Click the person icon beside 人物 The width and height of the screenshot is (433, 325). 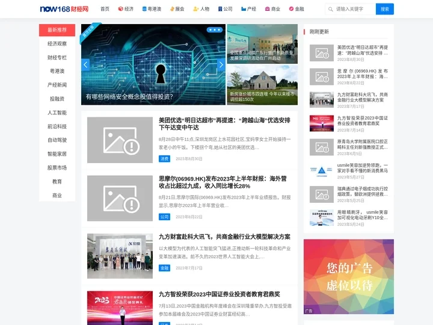pos(196,9)
